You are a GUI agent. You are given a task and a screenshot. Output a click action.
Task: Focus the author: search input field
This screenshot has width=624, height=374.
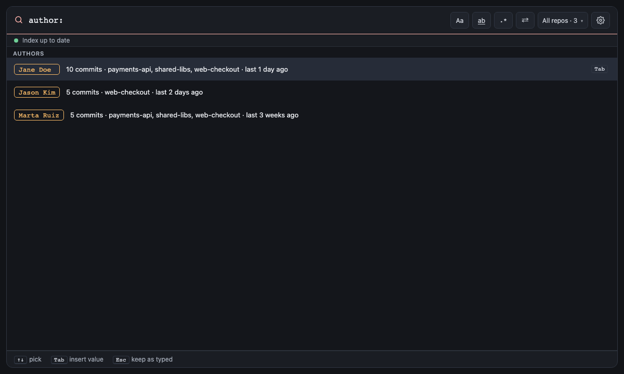click(237, 20)
